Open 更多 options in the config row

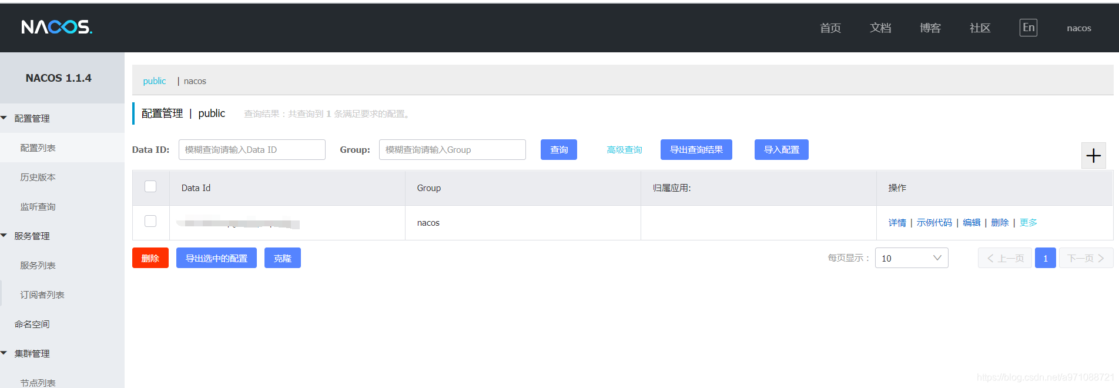[1028, 223]
